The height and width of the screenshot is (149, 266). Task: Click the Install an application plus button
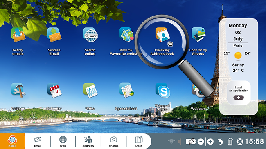tap(239, 98)
